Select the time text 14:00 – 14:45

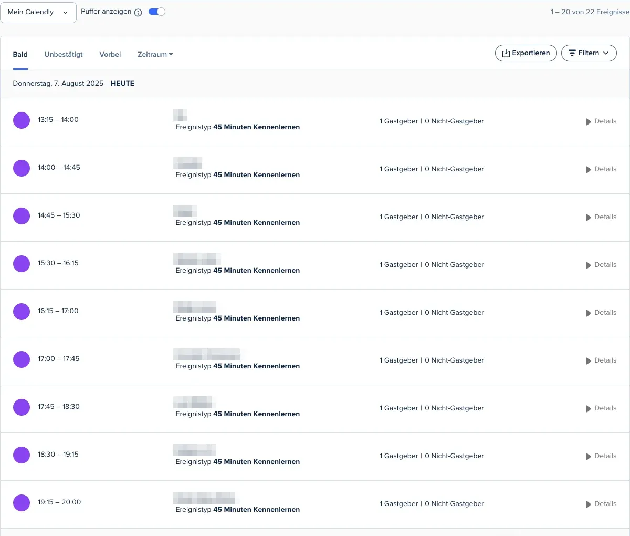(x=59, y=168)
